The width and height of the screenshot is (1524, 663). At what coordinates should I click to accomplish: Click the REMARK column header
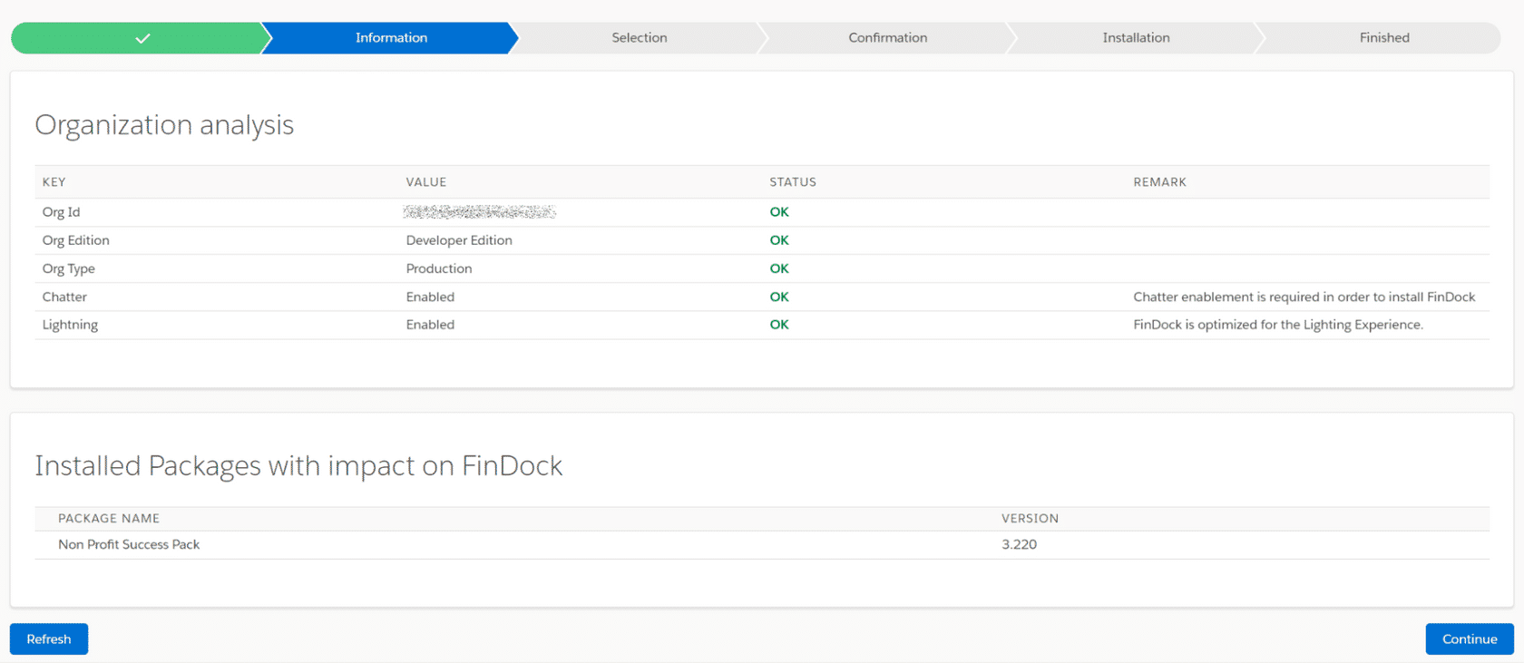click(x=1159, y=182)
